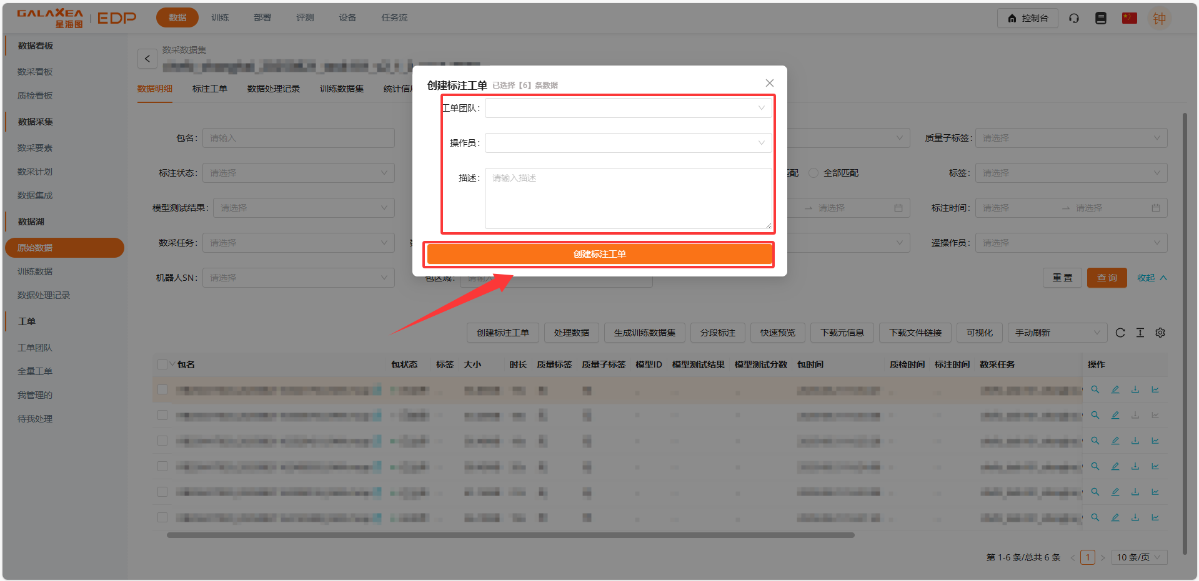This screenshot has height=581, width=1199.
Task: Open the 10 条/页 page size selector
Action: click(1138, 557)
